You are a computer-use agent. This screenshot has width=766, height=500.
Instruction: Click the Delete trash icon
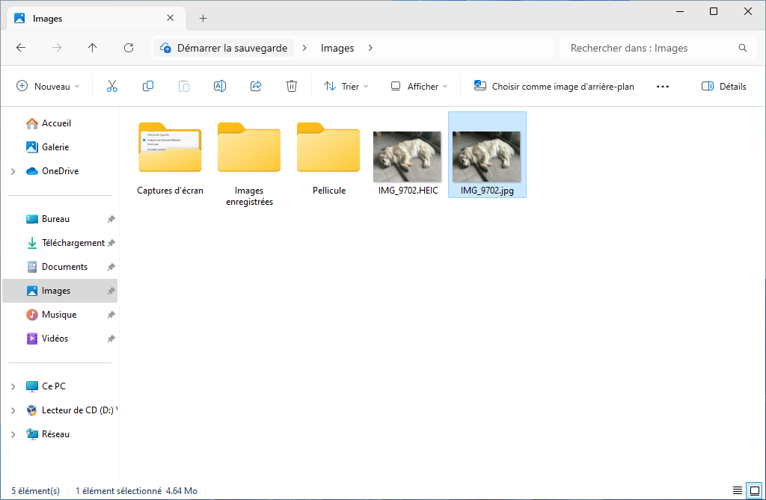(292, 87)
